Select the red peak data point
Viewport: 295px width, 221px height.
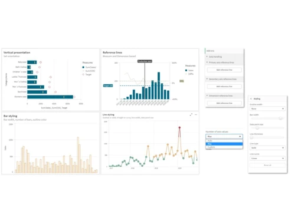[x=179, y=128]
